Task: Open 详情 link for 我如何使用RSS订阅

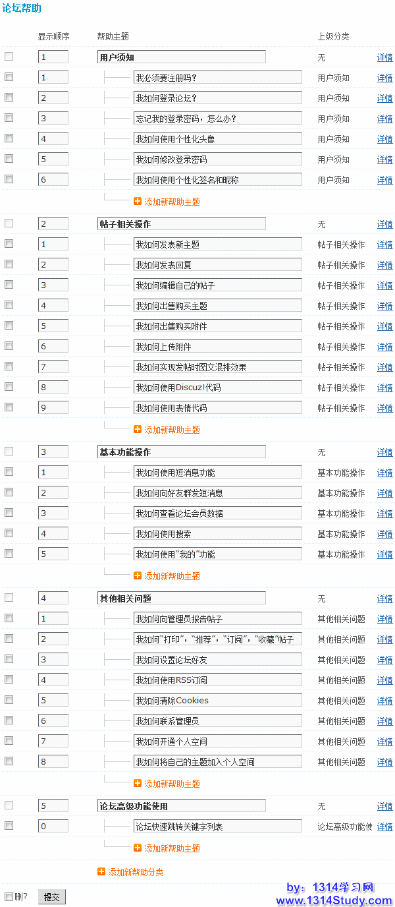Action: point(384,681)
